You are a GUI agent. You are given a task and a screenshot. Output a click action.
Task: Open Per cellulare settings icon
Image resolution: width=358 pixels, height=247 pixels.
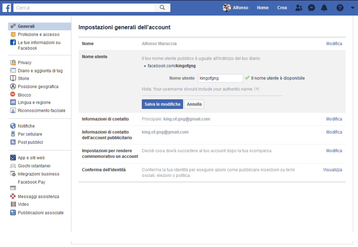(13, 134)
